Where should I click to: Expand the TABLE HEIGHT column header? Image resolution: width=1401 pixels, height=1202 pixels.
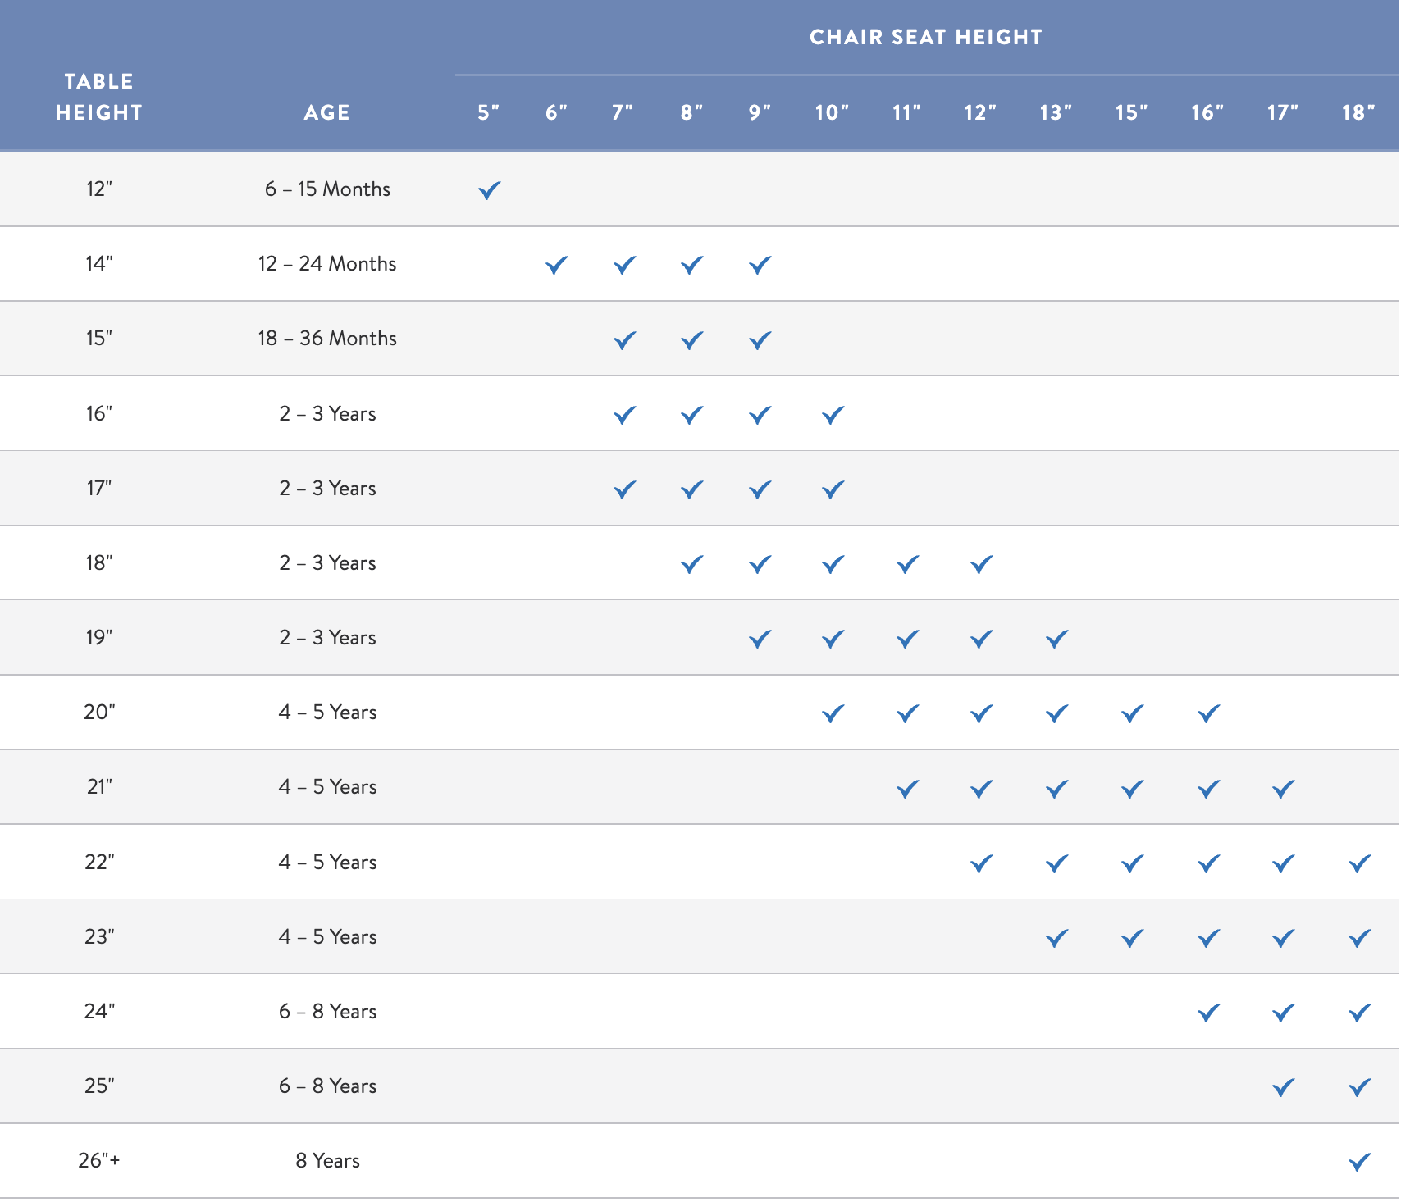point(98,97)
